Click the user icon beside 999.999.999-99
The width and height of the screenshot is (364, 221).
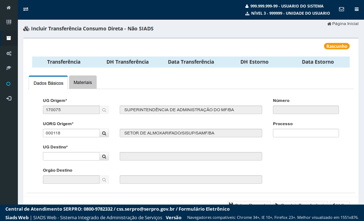tap(247, 6)
